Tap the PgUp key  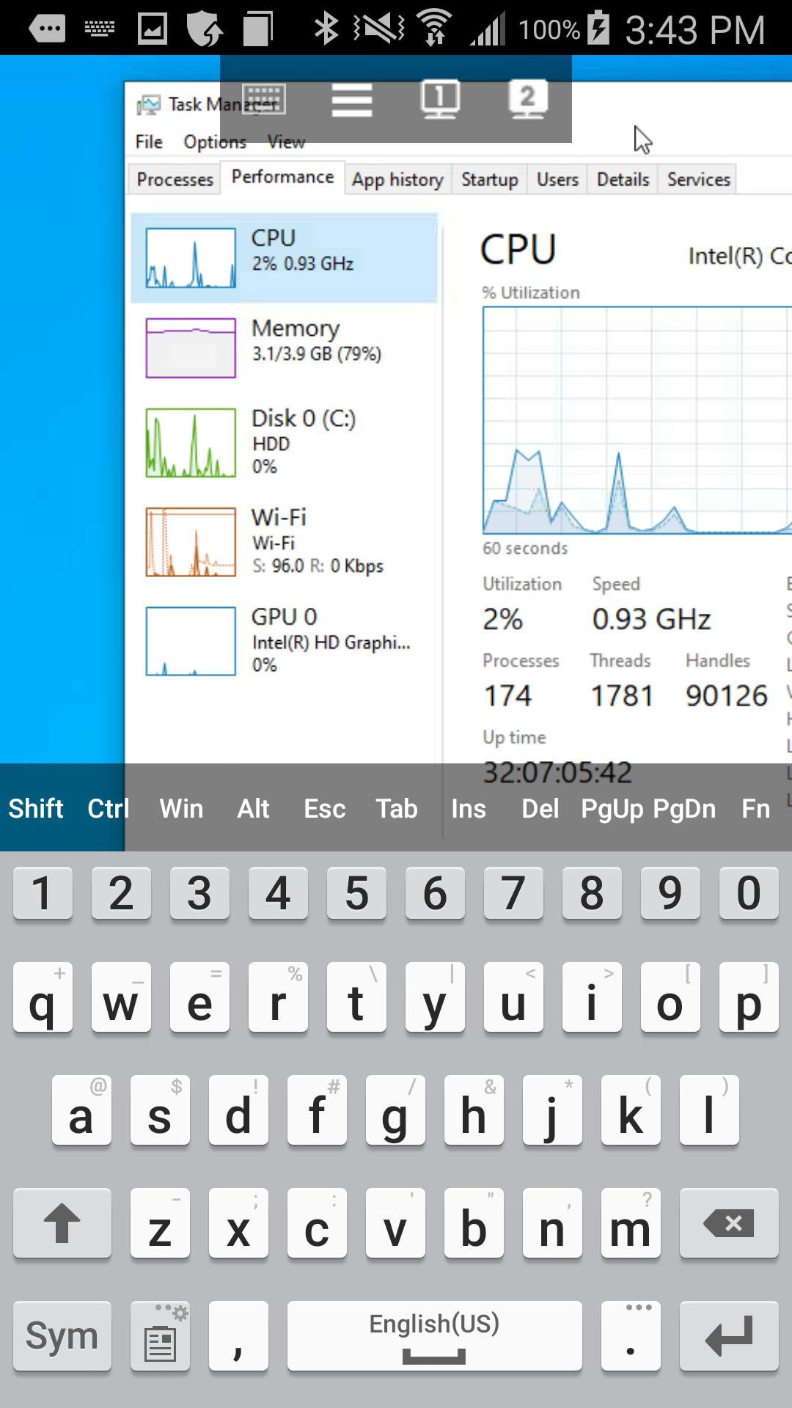(612, 809)
